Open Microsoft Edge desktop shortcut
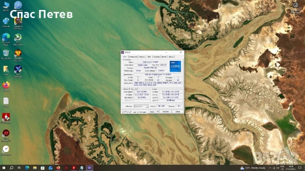Screen dimensions: 305x171 pyautogui.click(x=6, y=39)
